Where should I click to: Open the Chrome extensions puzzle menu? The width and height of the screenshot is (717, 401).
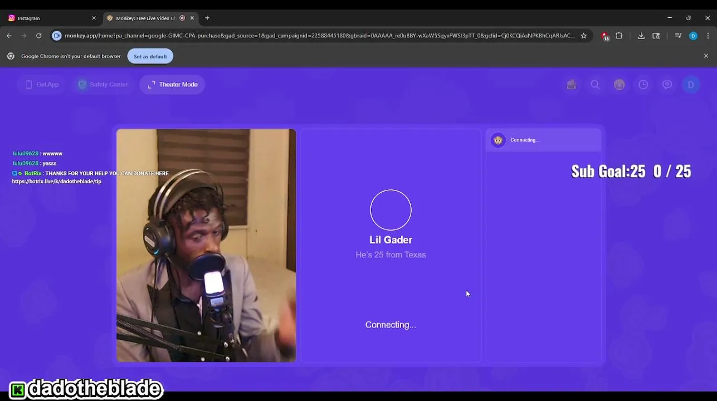(x=619, y=36)
